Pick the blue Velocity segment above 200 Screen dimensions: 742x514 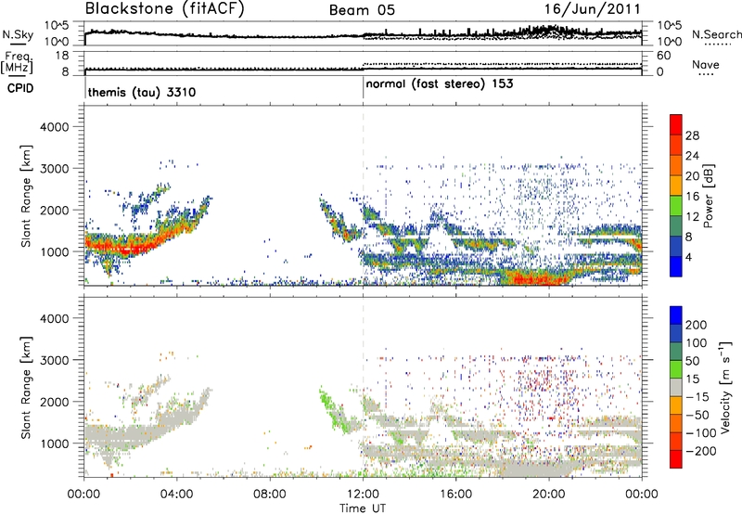point(676,315)
